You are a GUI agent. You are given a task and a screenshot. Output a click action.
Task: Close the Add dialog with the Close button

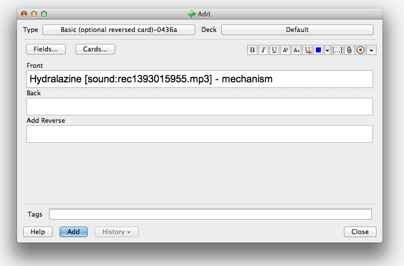pyautogui.click(x=360, y=232)
